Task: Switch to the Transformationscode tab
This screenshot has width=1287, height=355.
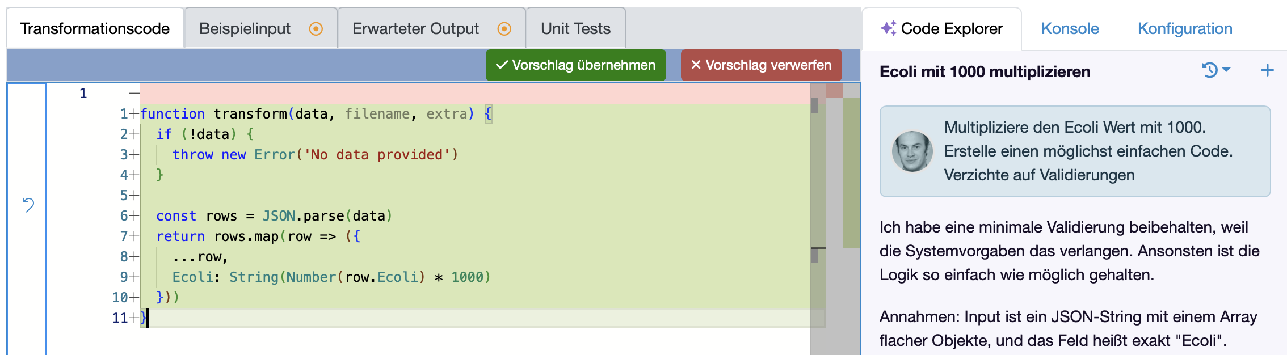Action: point(95,29)
